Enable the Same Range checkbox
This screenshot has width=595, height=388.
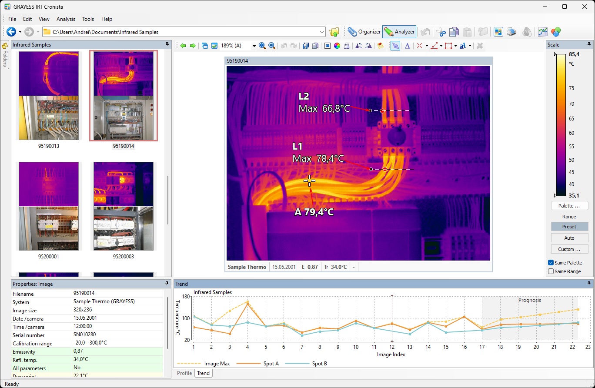[x=551, y=271]
